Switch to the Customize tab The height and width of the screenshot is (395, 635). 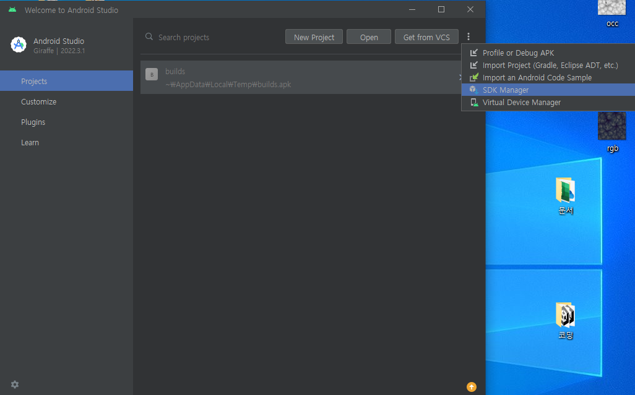coord(66,101)
